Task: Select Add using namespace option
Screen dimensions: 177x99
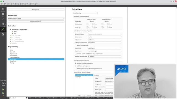Action: pyautogui.click(x=76, y=66)
